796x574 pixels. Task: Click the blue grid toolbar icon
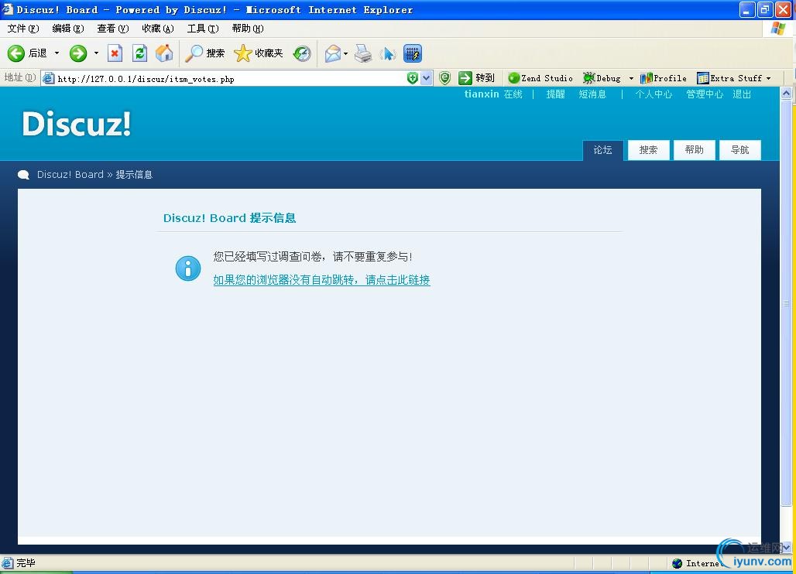coord(413,53)
